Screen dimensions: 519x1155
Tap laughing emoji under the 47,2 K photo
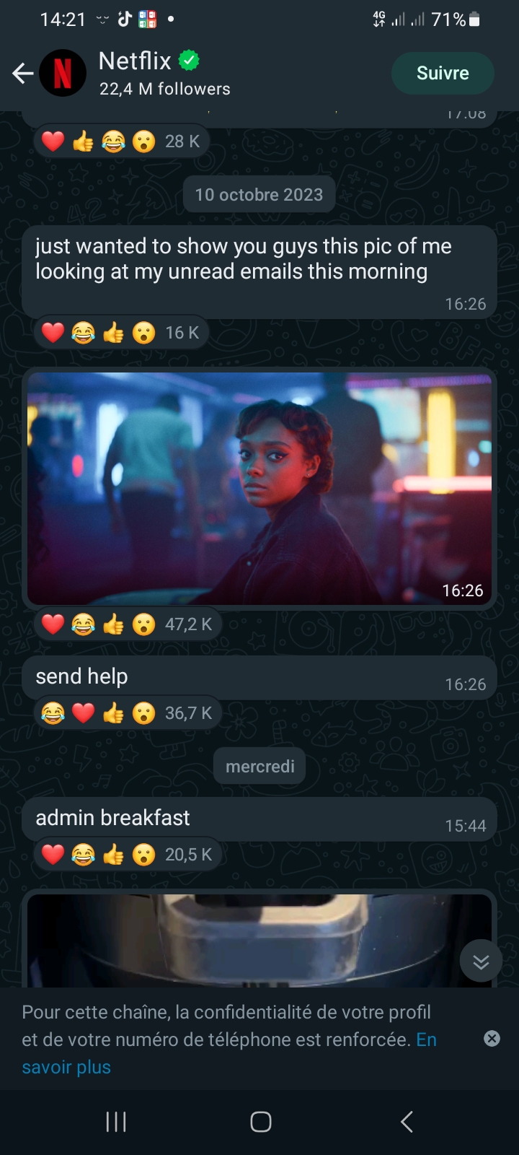coord(83,624)
